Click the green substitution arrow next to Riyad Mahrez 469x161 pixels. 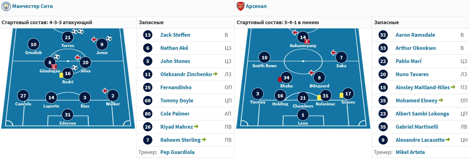click(x=196, y=127)
